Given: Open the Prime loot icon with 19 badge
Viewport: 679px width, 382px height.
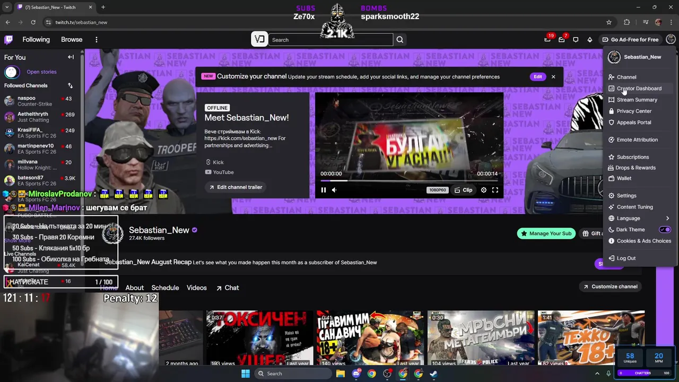Looking at the screenshot, I should point(547,40).
